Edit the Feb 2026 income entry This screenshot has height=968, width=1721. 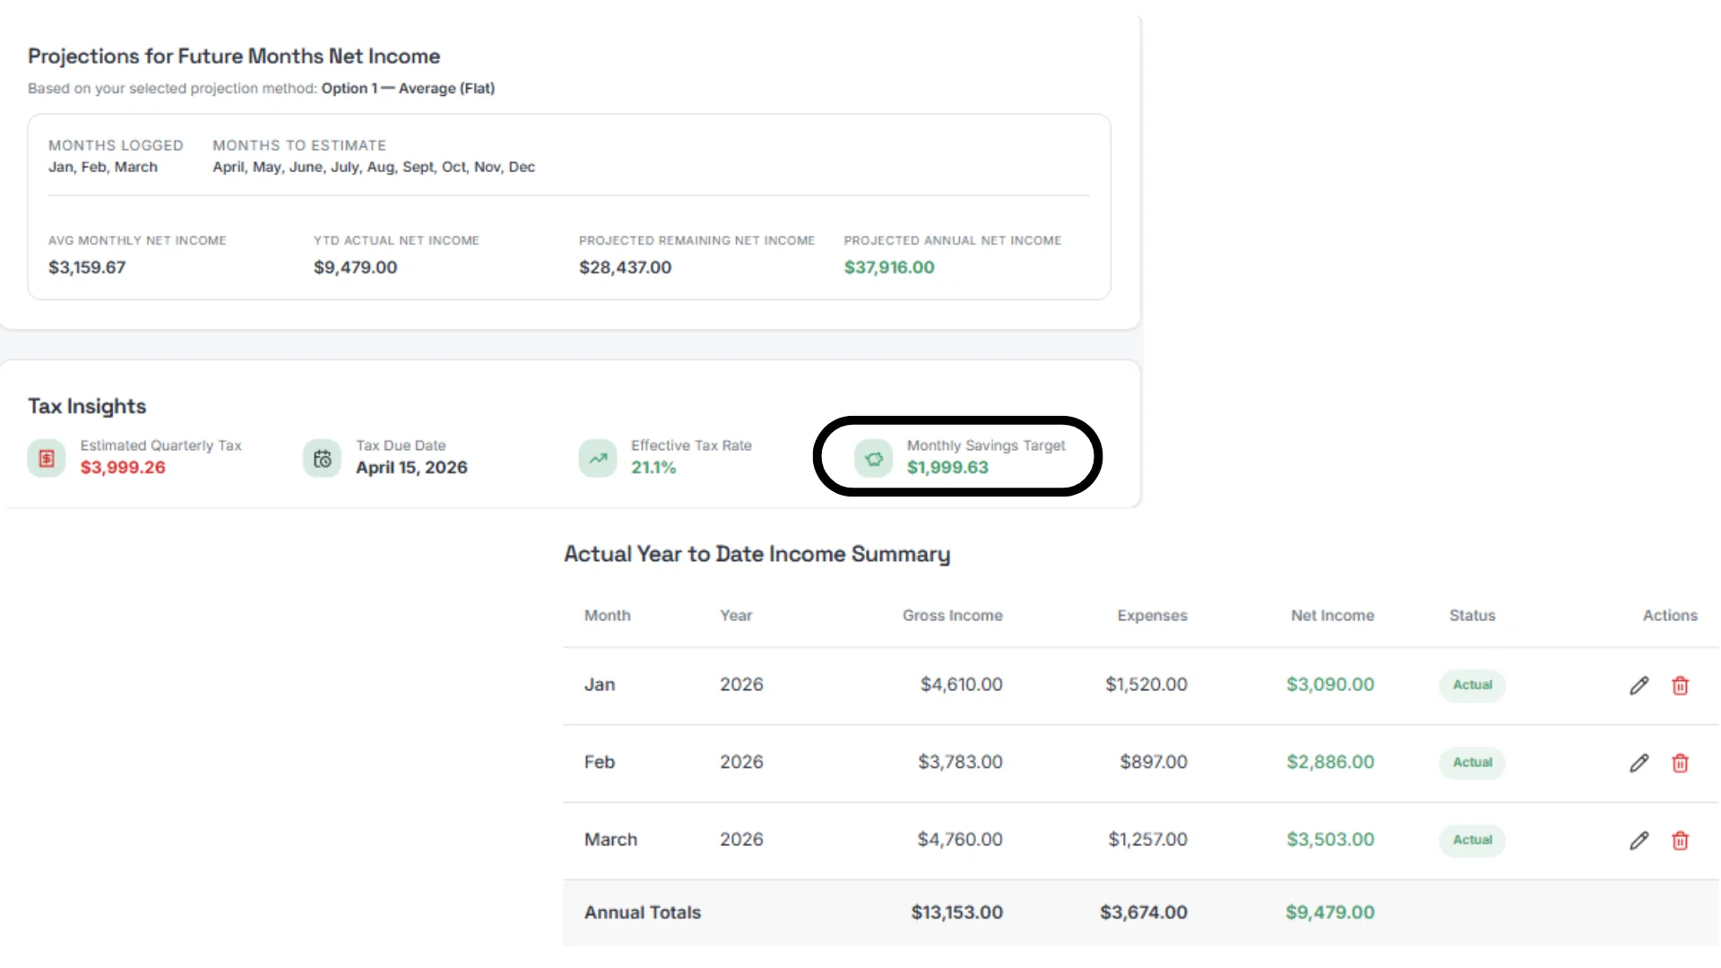pyautogui.click(x=1639, y=763)
